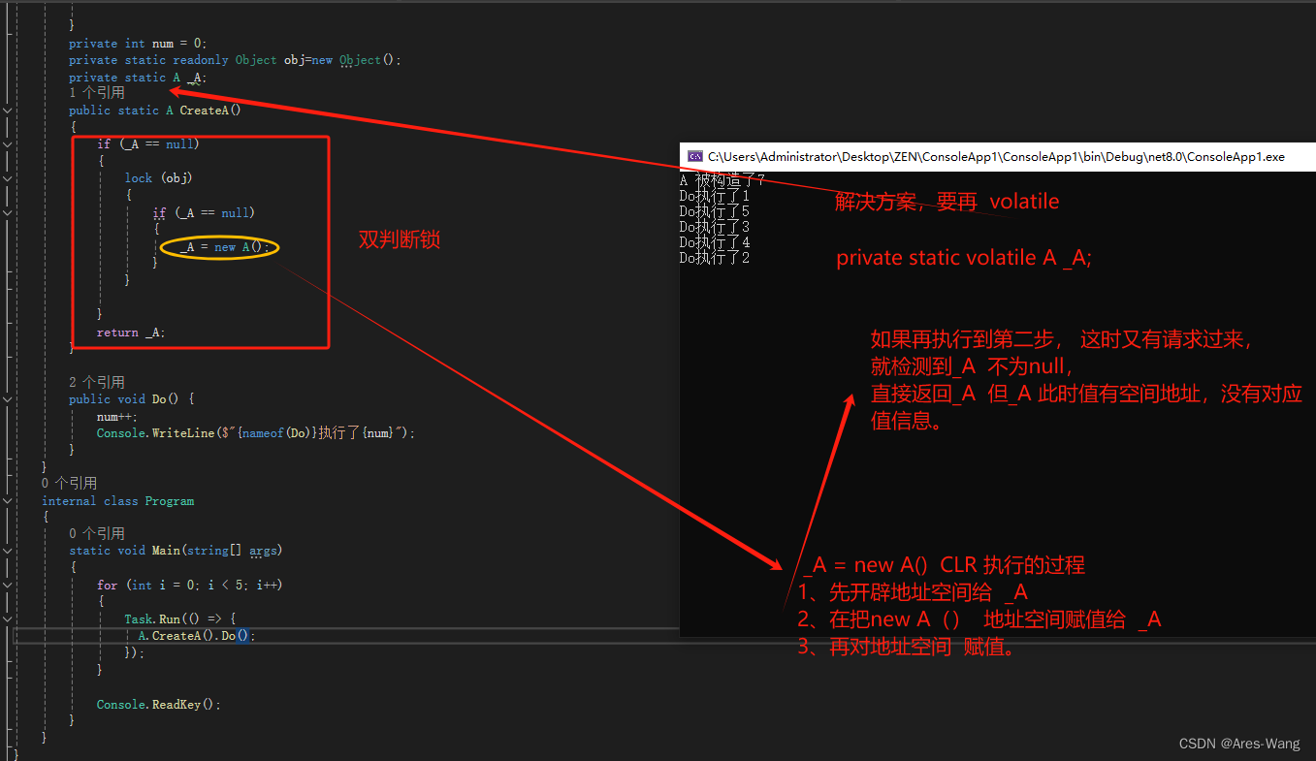
Task: Click the '_A = new A();' statement
Action: pyautogui.click(x=225, y=247)
